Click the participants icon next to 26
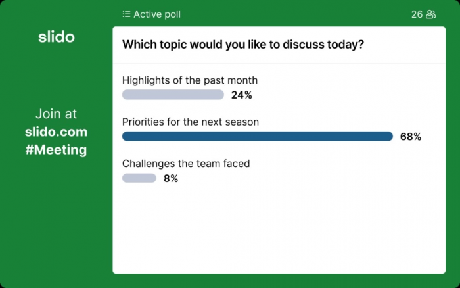This screenshot has width=460, height=288. tap(430, 14)
